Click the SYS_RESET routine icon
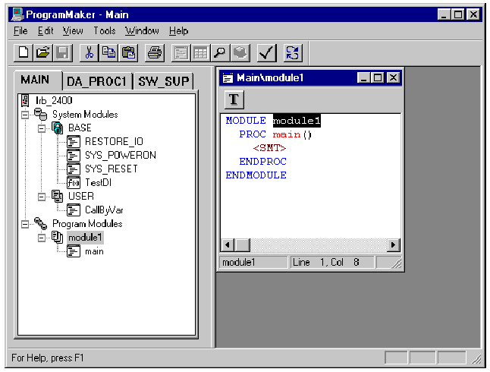The image size is (490, 372). 74,169
